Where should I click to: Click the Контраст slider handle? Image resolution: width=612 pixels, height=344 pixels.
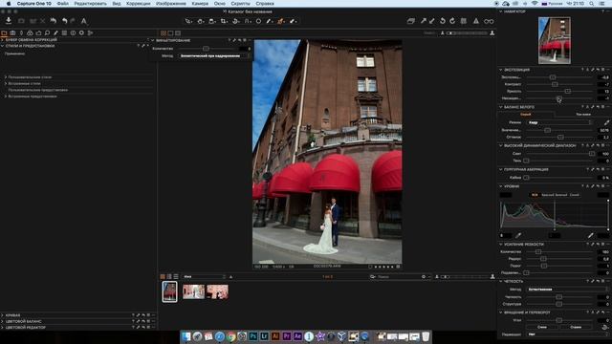tap(555, 84)
